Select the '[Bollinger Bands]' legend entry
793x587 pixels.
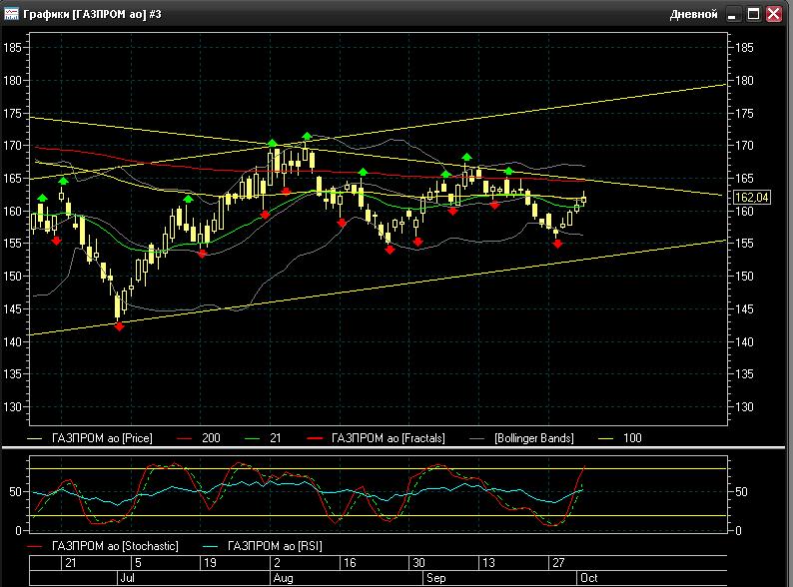point(534,438)
